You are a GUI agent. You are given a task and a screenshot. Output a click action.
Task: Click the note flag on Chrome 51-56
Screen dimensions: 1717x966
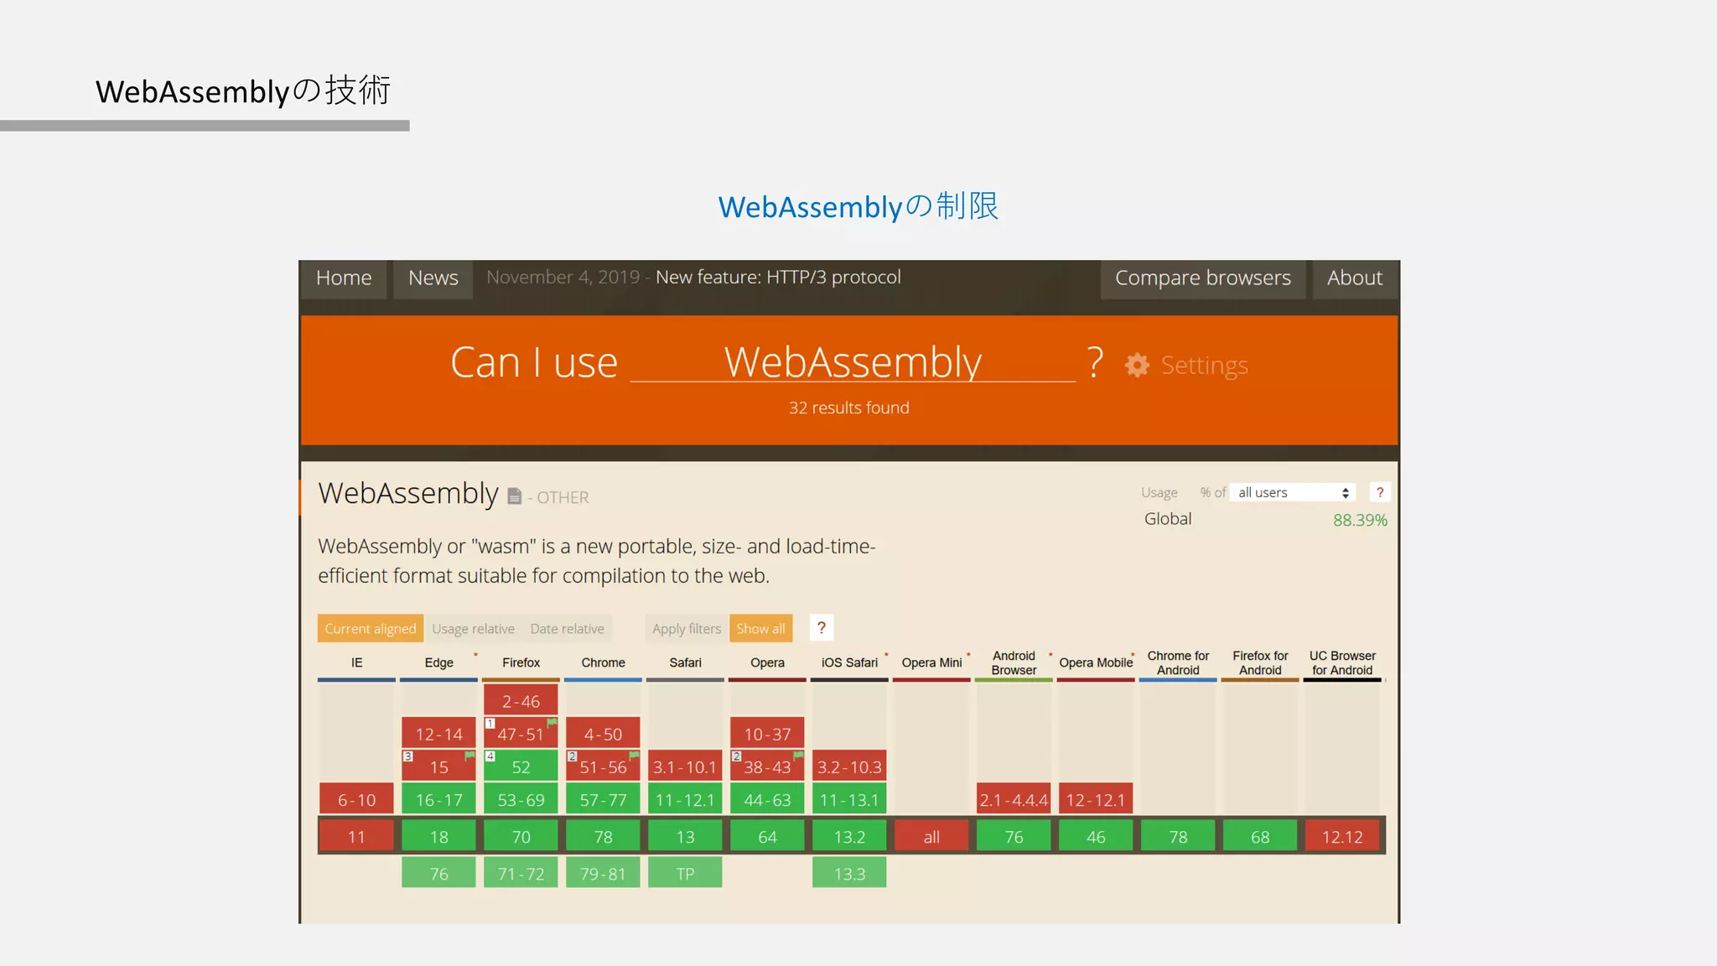(x=634, y=756)
